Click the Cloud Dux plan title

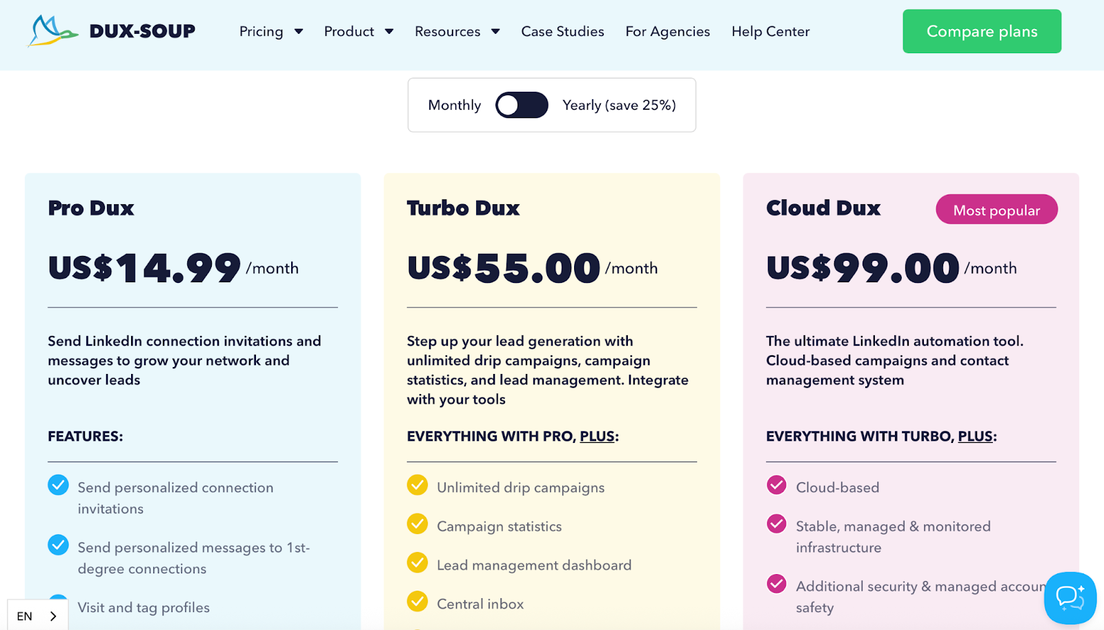point(823,208)
